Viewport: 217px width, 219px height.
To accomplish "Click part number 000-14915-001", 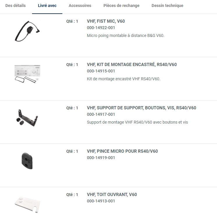I will click(x=101, y=71).
